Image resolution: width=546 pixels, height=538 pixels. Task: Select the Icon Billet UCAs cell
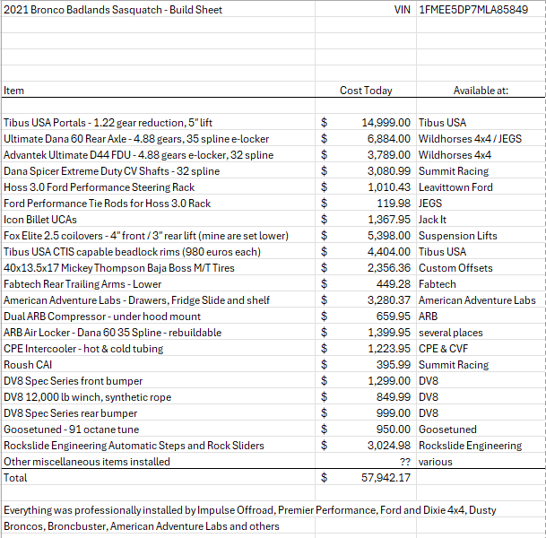[158, 220]
